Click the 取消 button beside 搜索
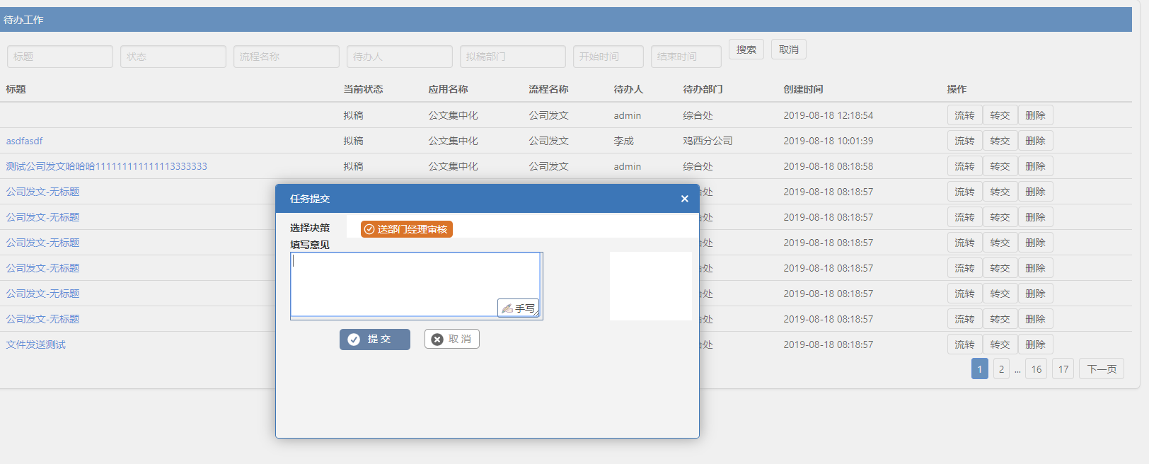Screen dimensions: 1149x464 [x=789, y=50]
